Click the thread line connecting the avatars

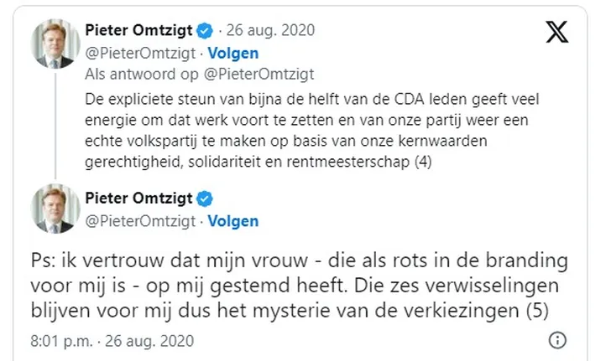pyautogui.click(x=55, y=125)
